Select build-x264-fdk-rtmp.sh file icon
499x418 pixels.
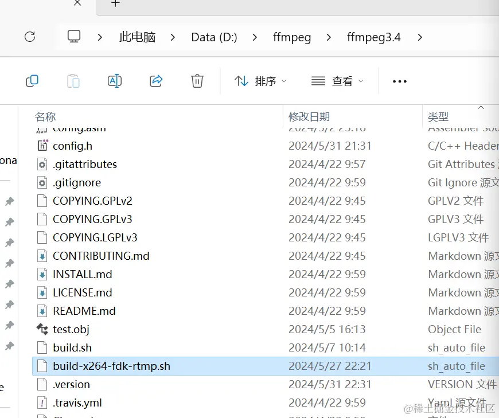tap(42, 366)
